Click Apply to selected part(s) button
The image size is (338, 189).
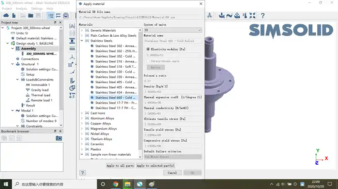155,166
